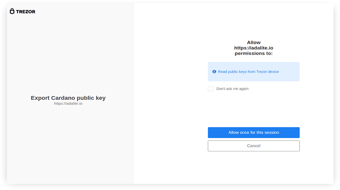This screenshot has height=190, width=340.
Task: Click the word "Export" in left heading
Action: click(40, 98)
